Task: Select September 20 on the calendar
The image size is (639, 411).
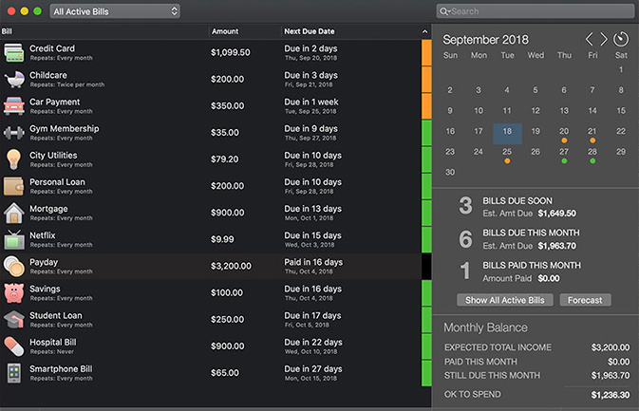Action: (564, 132)
